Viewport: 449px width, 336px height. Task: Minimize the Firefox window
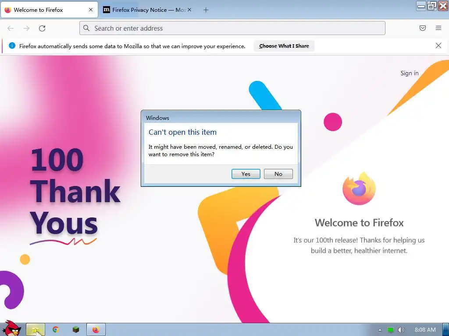coord(421,6)
